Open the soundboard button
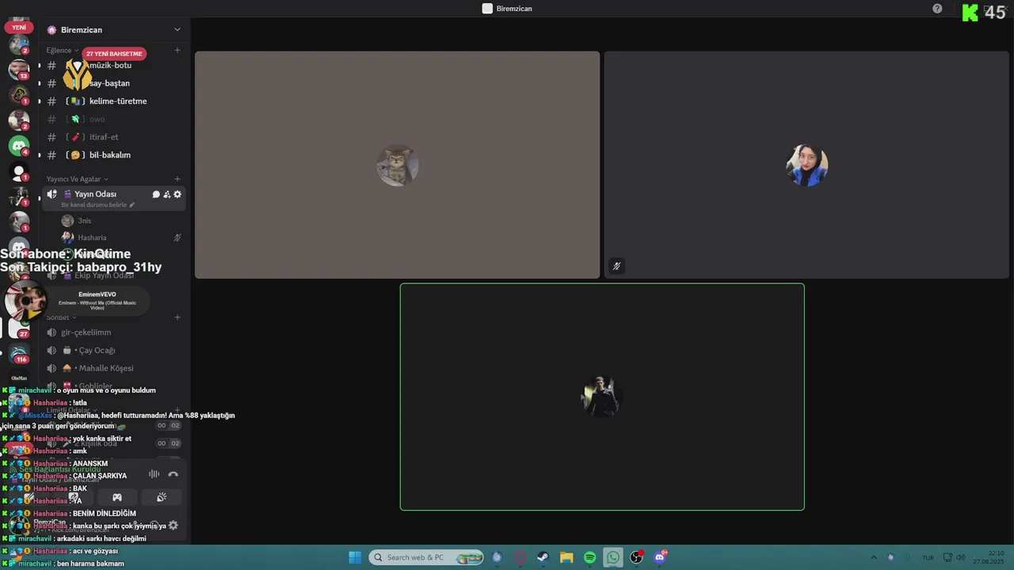The height and width of the screenshot is (570, 1014). pos(162,497)
